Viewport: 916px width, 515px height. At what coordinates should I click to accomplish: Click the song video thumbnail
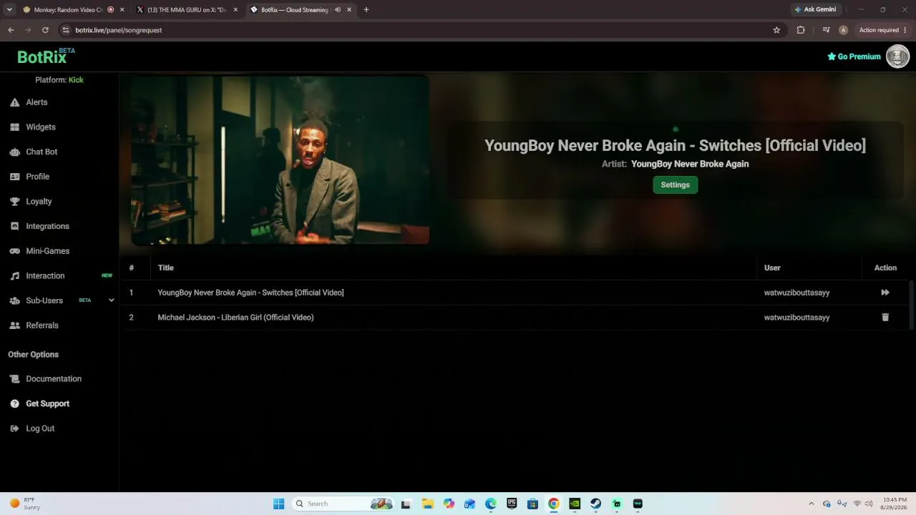280,160
